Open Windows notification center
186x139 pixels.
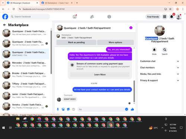click(x=181, y=128)
